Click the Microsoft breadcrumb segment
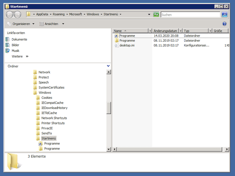 (x=78, y=14)
